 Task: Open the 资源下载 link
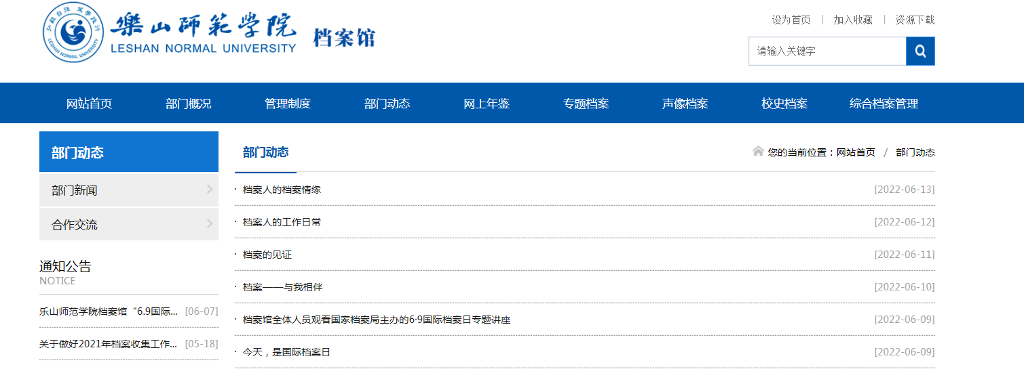pyautogui.click(x=915, y=20)
